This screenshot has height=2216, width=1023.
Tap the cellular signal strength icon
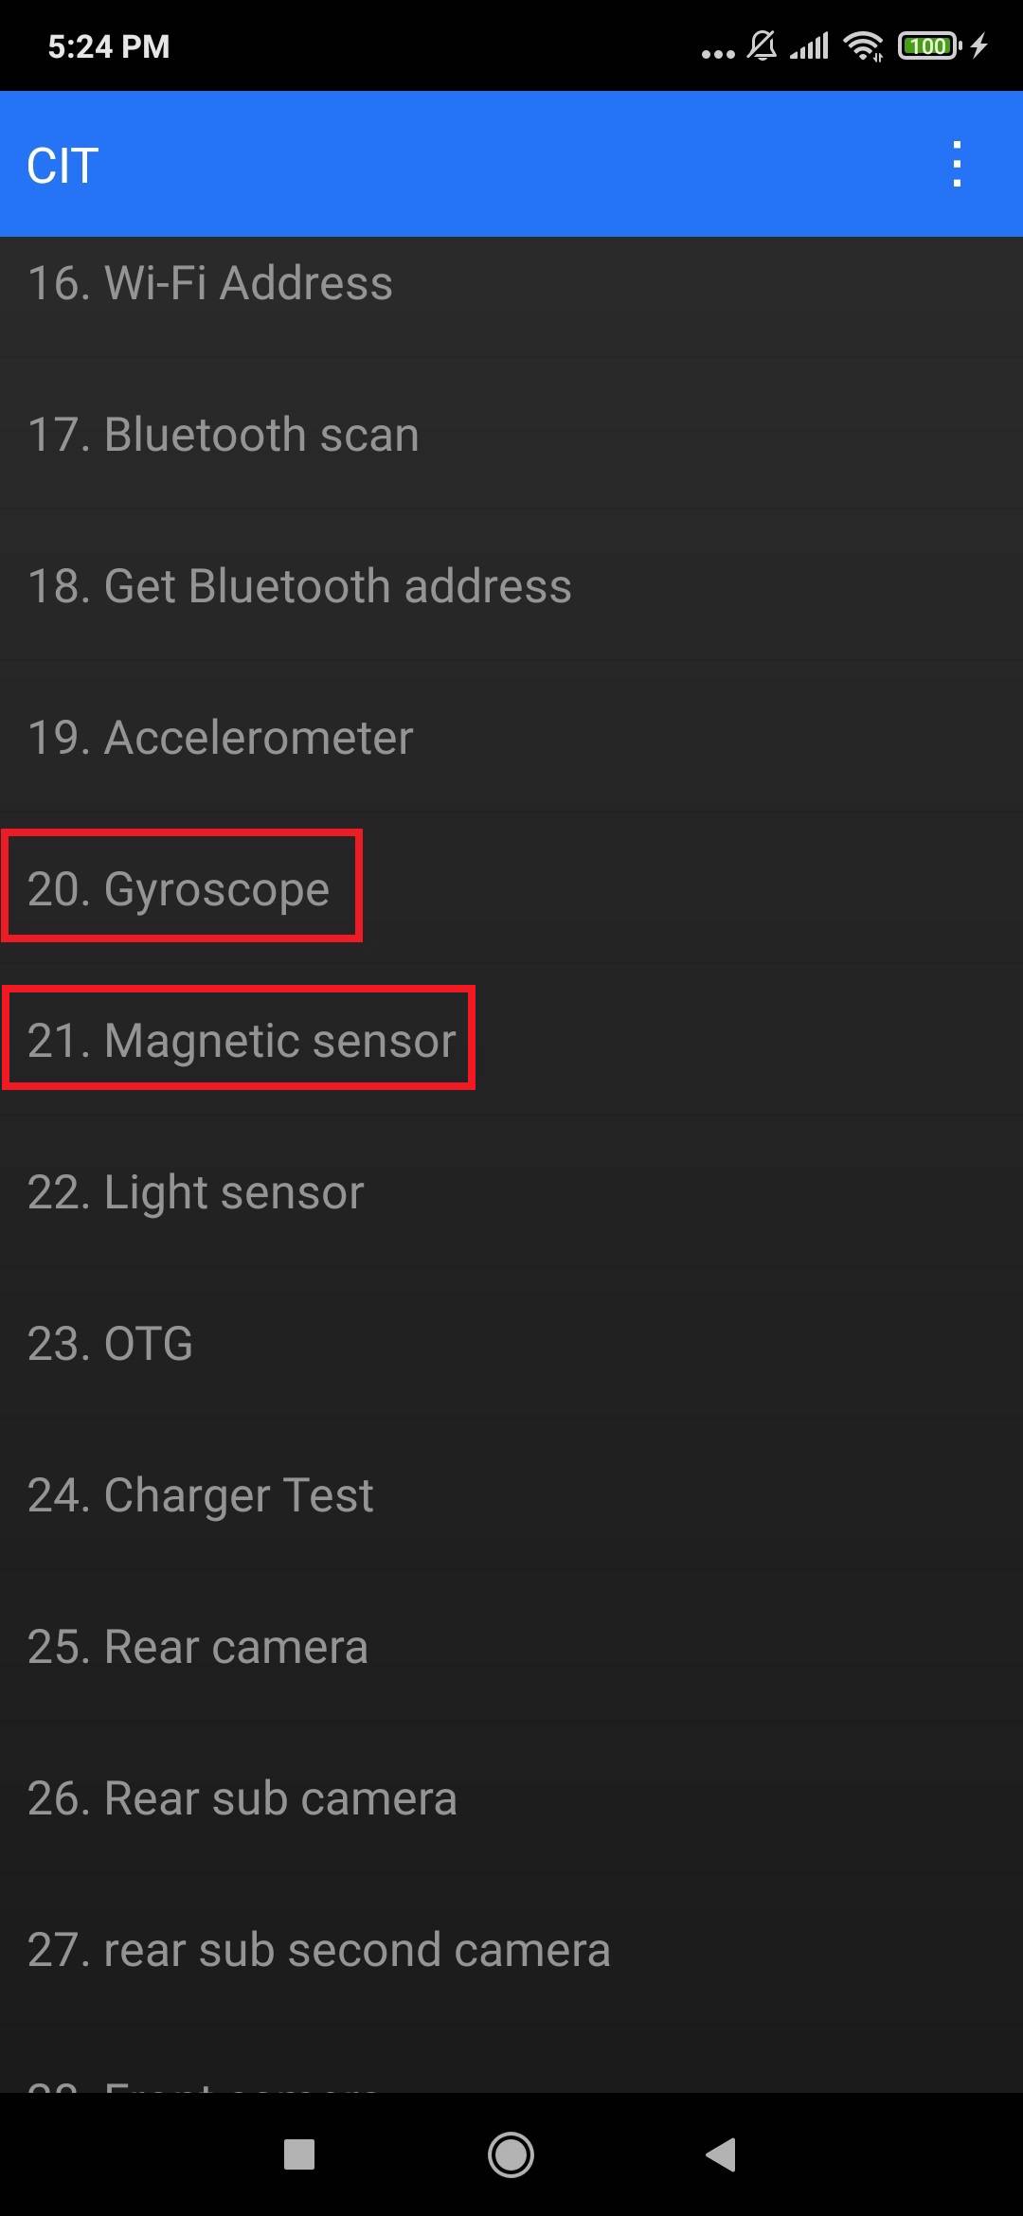tap(810, 45)
